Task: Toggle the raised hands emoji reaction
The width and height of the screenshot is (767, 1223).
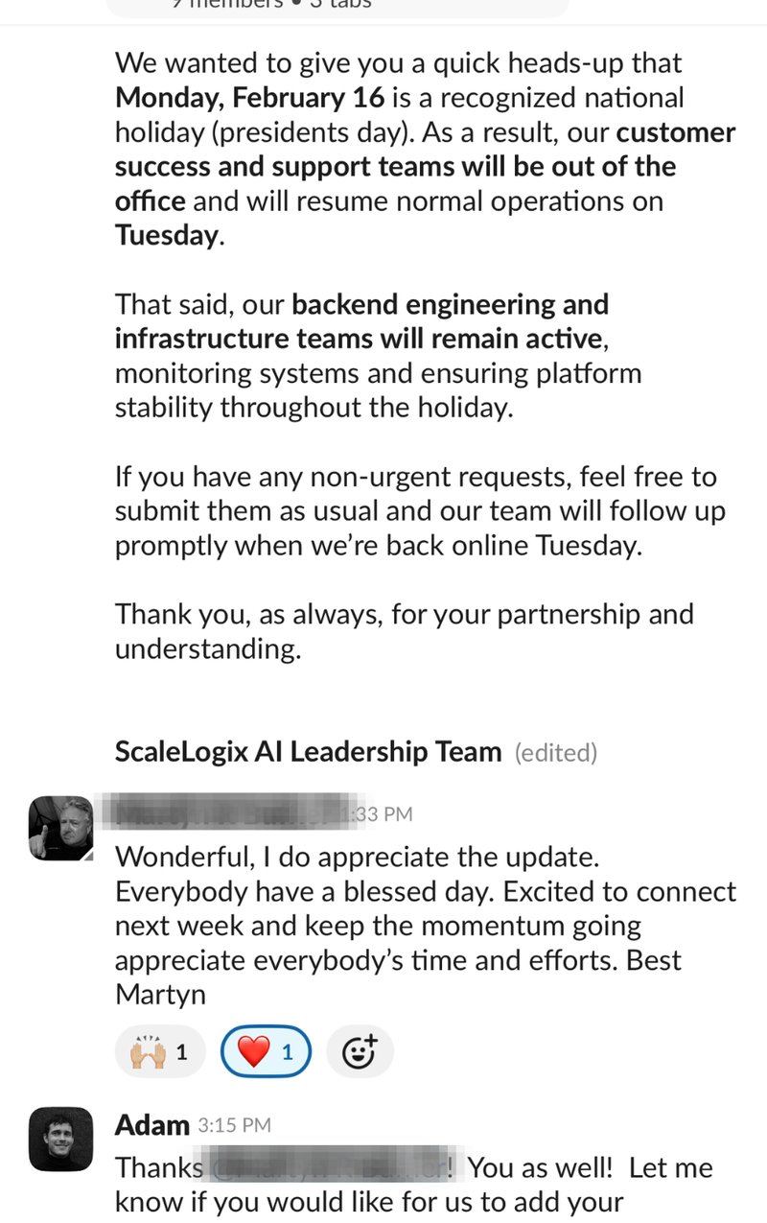Action: (159, 1053)
